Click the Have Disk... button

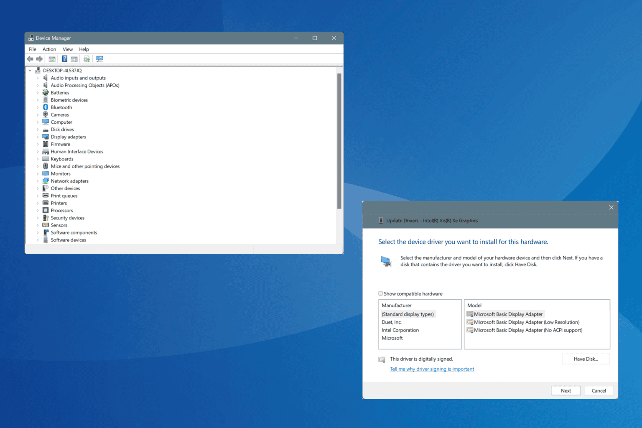coord(586,359)
